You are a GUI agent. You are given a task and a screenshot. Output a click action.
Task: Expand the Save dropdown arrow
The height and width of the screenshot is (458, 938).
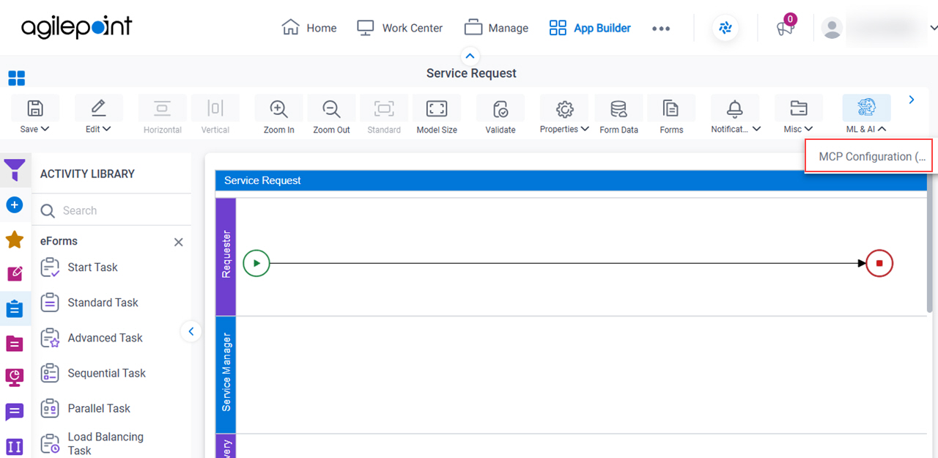[45, 129]
